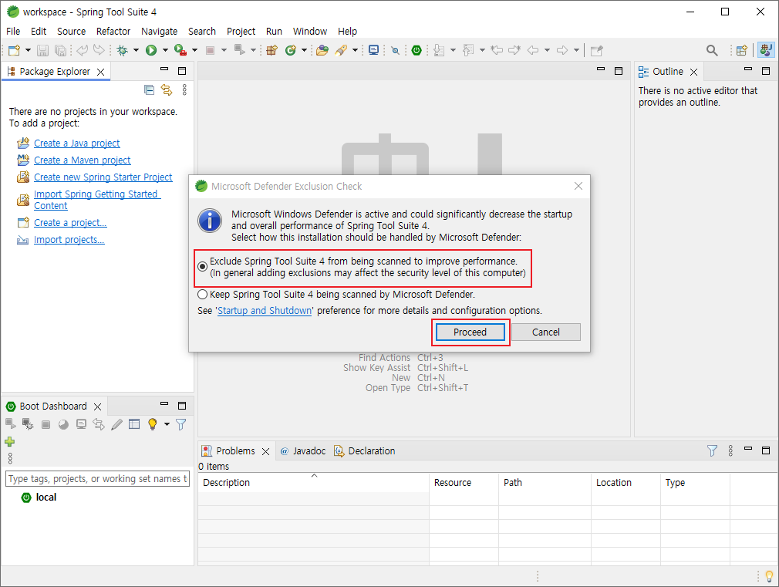Click Link with Editor in Package Explorer
Screen dimensions: 779x587
point(167,89)
